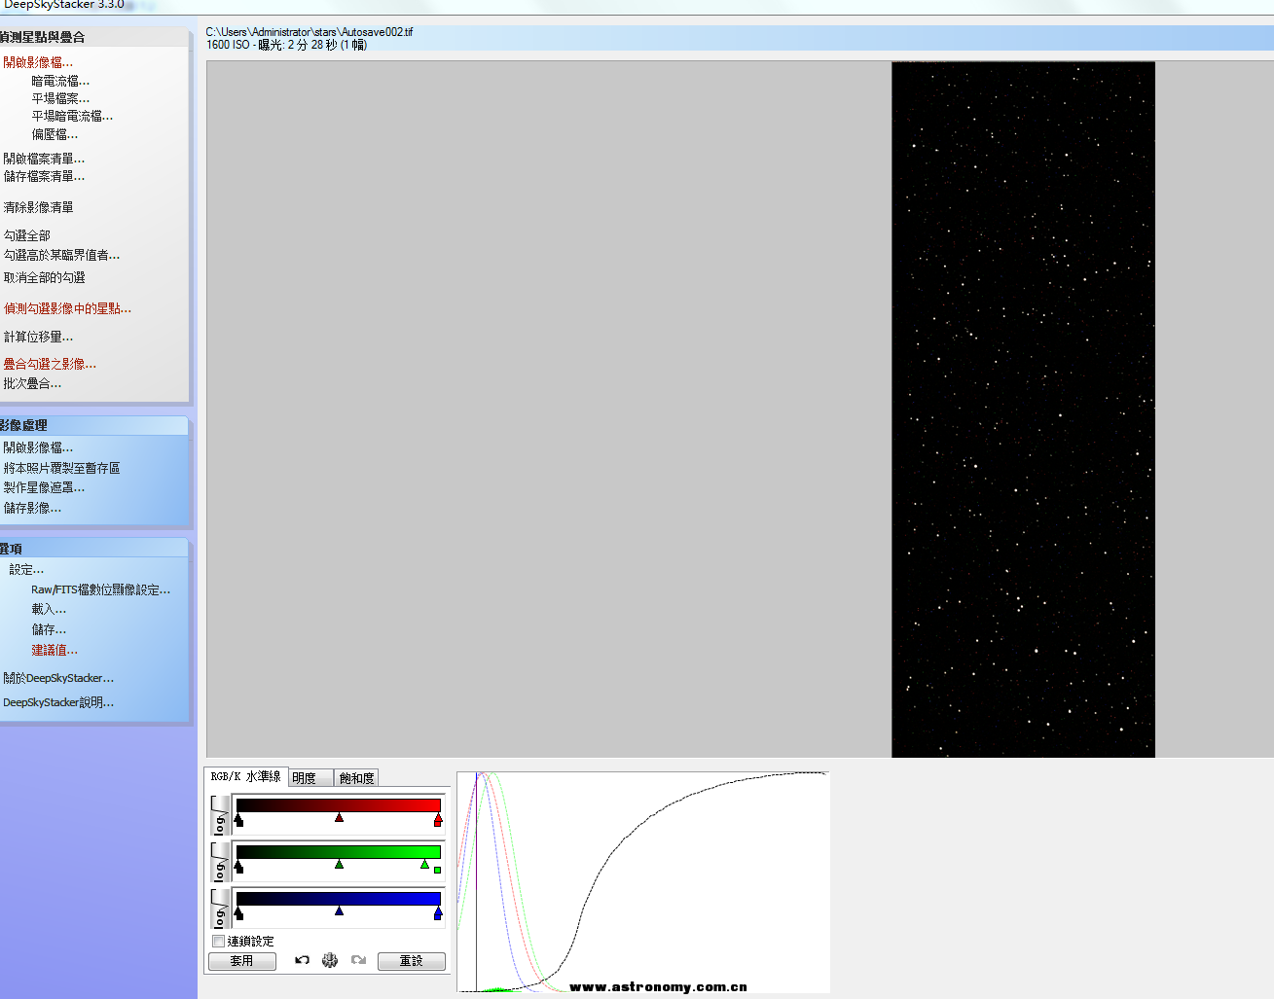Select the blue channel midtone slider marker
Image resolution: width=1274 pixels, height=999 pixels.
click(x=339, y=910)
